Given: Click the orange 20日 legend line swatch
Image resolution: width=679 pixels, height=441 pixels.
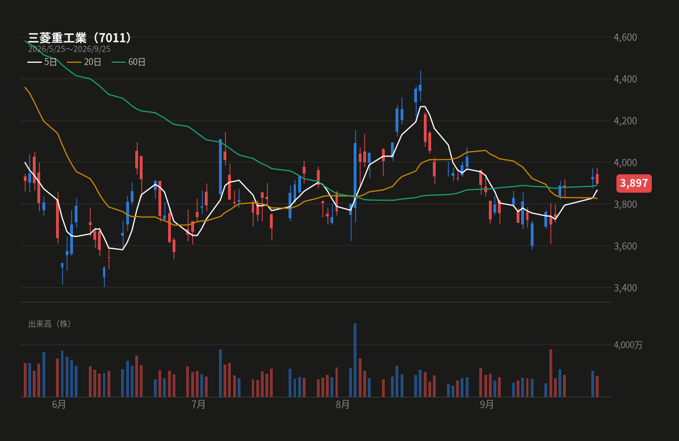Looking at the screenshot, I should click(x=74, y=62).
